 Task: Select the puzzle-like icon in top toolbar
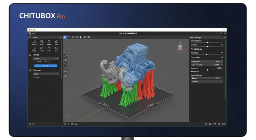(80, 37)
